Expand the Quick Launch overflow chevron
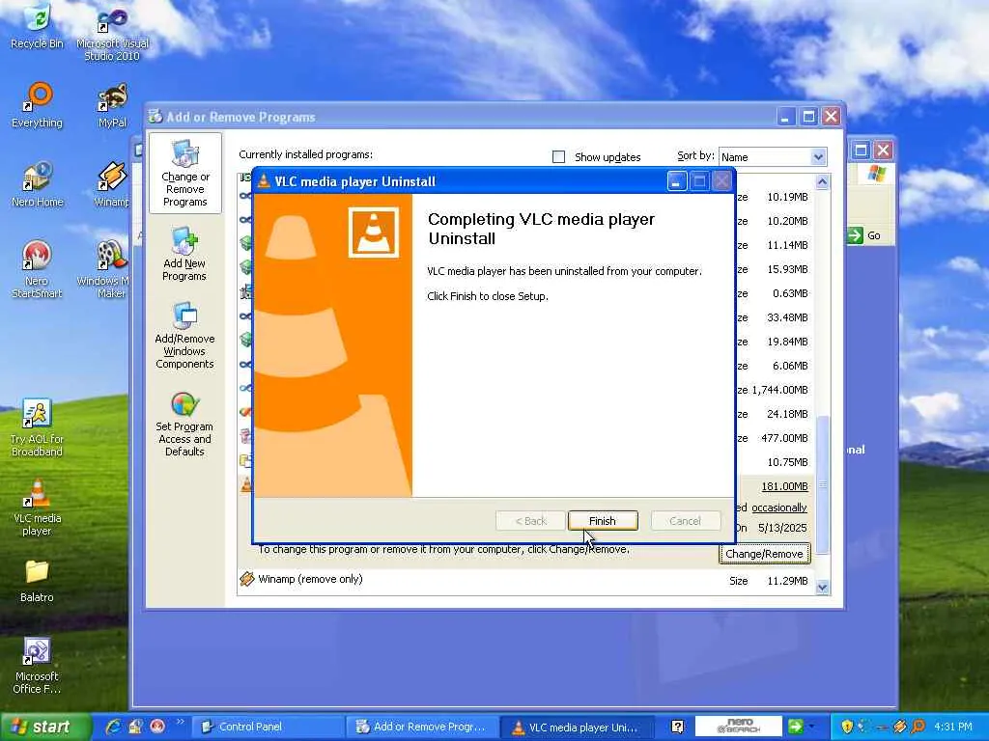The width and height of the screenshot is (989, 741). tap(180, 722)
